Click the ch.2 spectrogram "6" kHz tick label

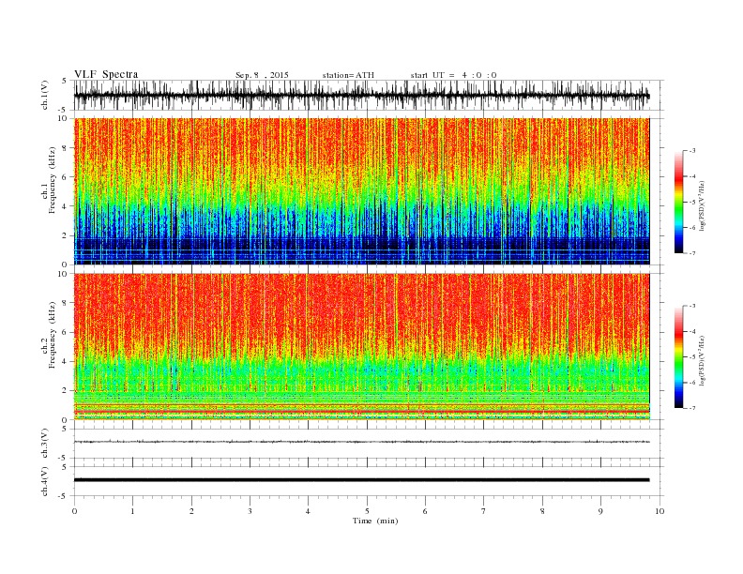65,332
